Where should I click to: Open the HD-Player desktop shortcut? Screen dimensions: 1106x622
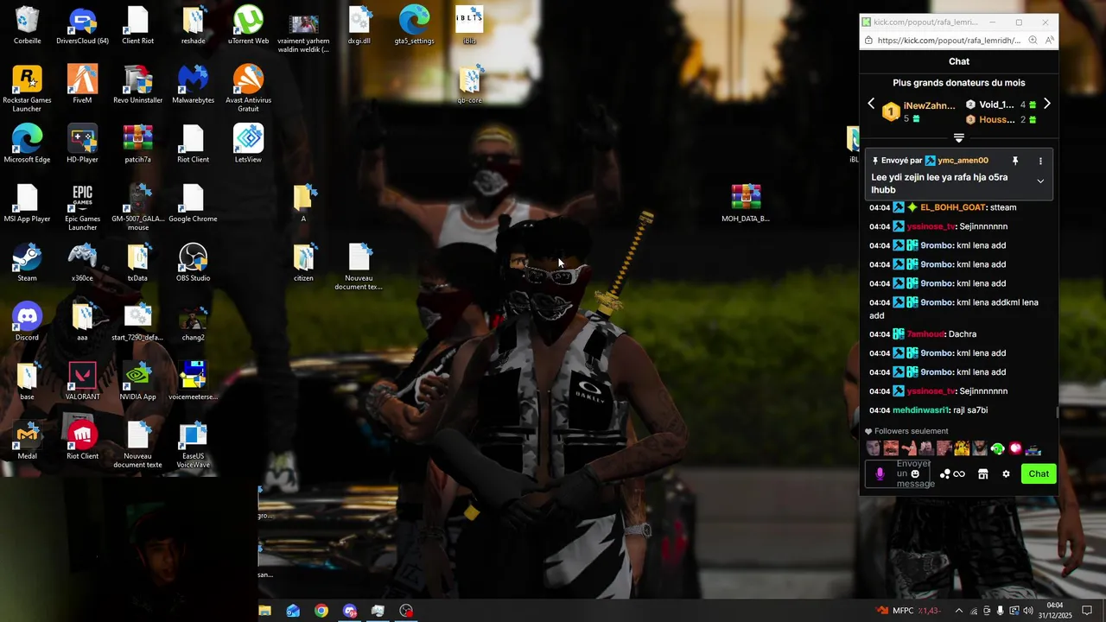[x=82, y=143]
